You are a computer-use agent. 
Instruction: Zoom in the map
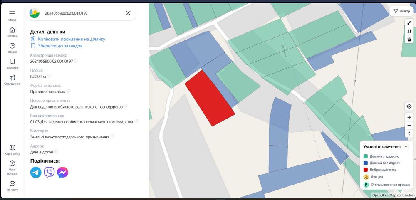[409, 117]
